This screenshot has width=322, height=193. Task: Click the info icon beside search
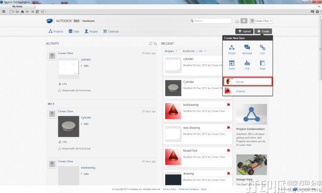pyautogui.click(x=237, y=21)
